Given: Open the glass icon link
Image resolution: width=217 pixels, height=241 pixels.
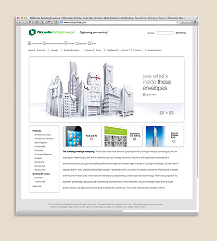Looking at the screenshot, I should (92, 43).
